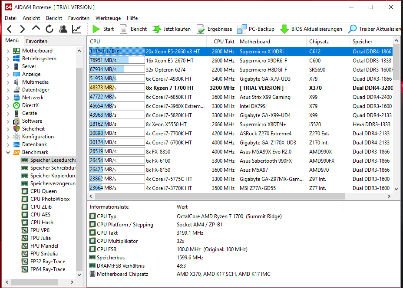The height and width of the screenshot is (288, 403).
Task: Switch to the Favoriten tab
Action: click(36, 41)
